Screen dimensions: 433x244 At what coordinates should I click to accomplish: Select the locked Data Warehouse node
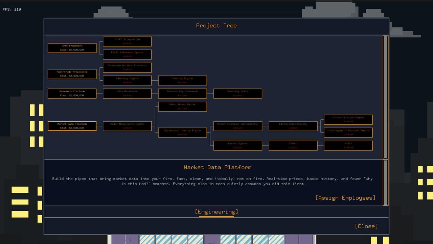127,94
